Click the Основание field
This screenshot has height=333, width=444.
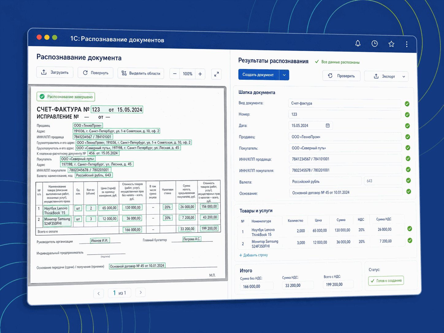click(346, 192)
